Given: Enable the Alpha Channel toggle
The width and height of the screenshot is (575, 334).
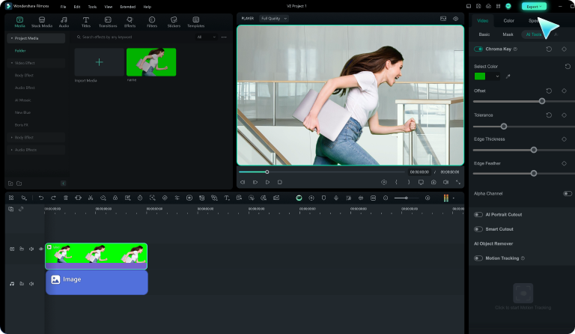Looking at the screenshot, I should [x=567, y=193].
